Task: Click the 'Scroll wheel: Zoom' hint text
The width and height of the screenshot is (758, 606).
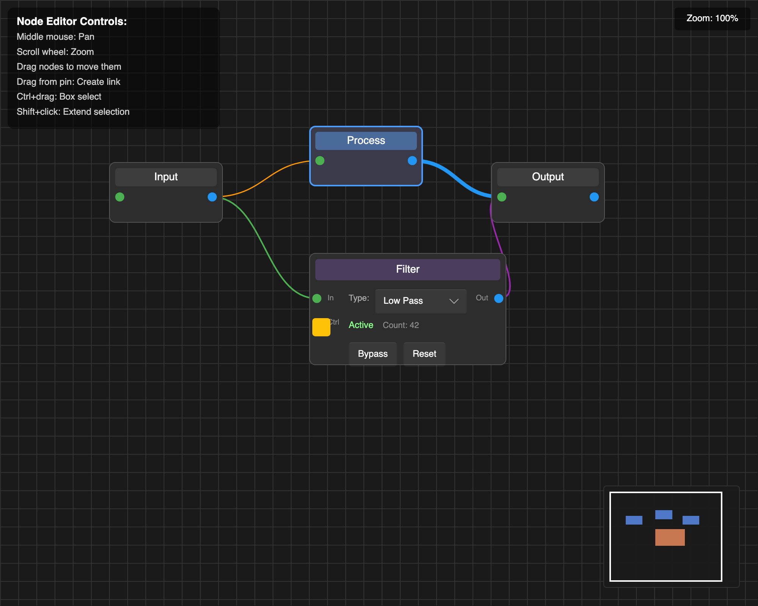Action: [x=55, y=52]
